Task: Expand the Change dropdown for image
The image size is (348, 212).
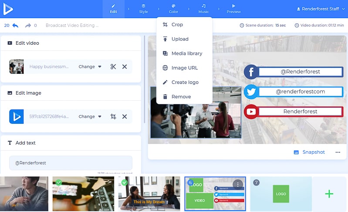Action: coord(90,116)
